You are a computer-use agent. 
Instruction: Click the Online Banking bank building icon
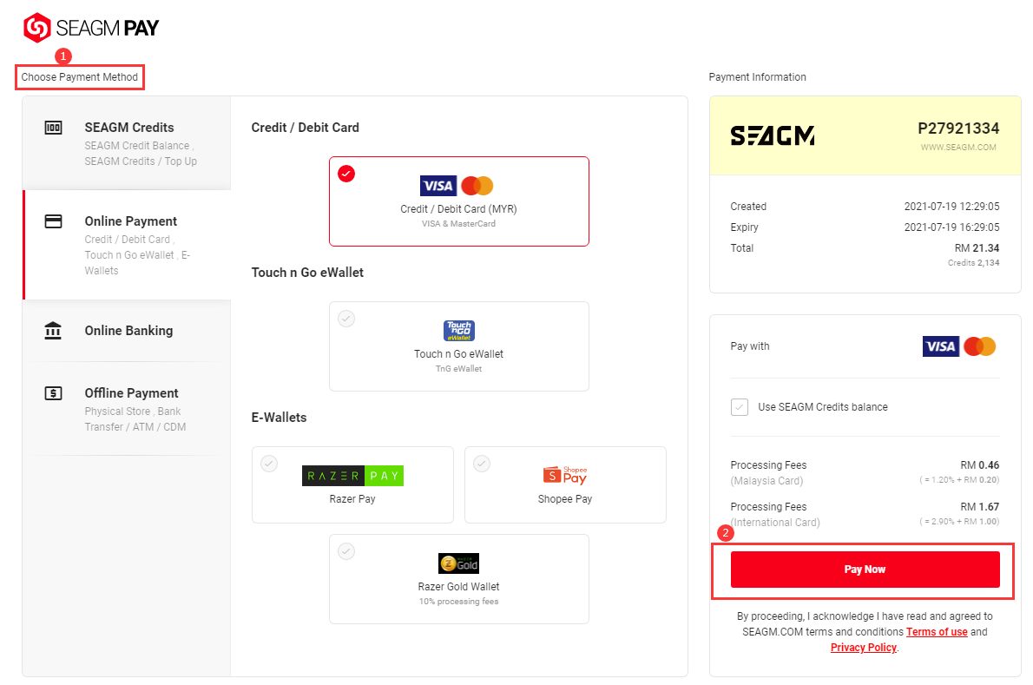click(53, 331)
